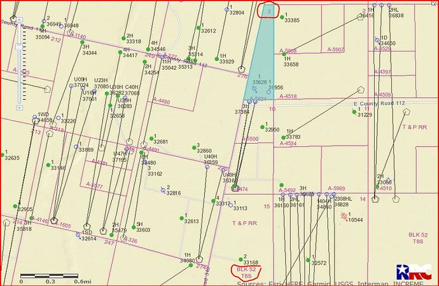Click the blue circle for well 33113
Screen dimensions: 439x286
pos(230,205)
